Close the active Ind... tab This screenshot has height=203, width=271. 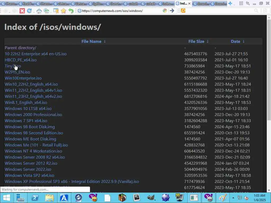coord(189,4)
